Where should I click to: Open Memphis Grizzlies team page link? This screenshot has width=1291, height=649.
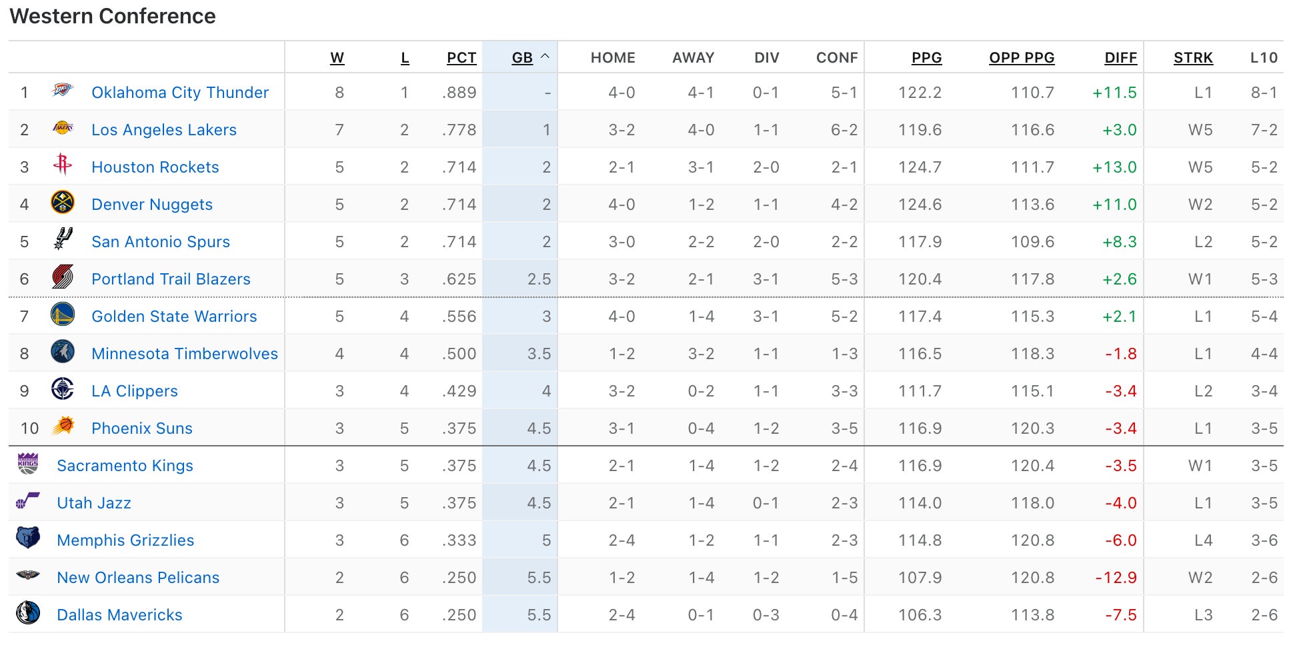[x=125, y=540]
